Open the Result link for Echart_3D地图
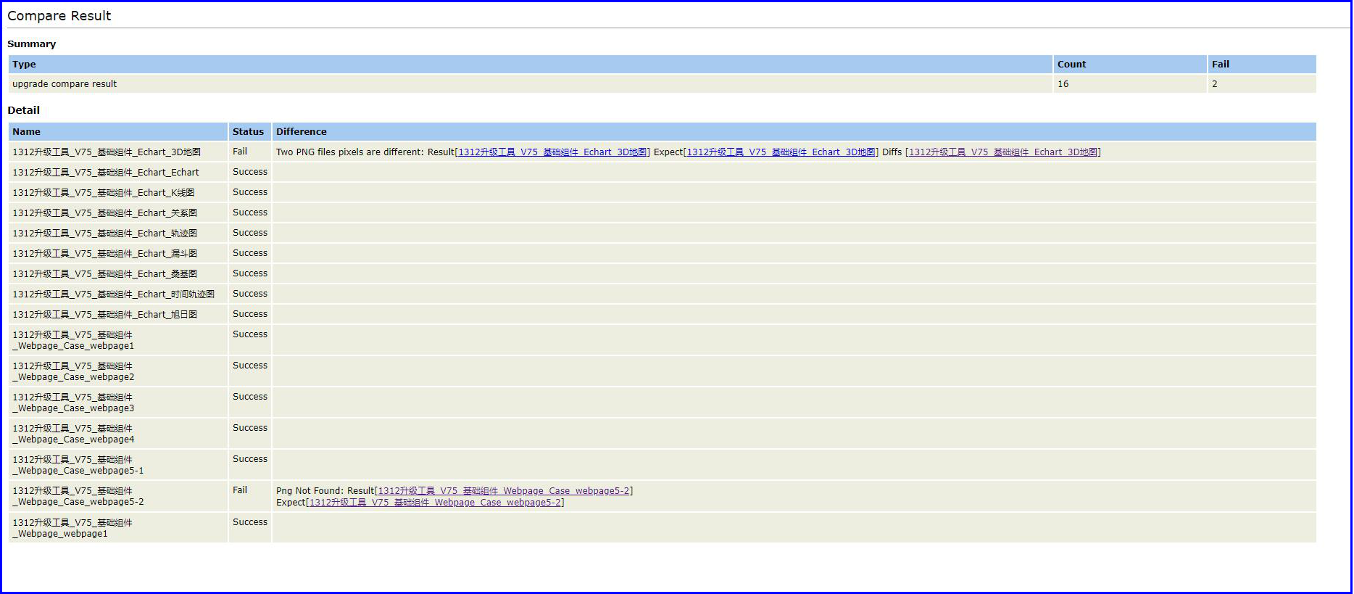 (552, 152)
